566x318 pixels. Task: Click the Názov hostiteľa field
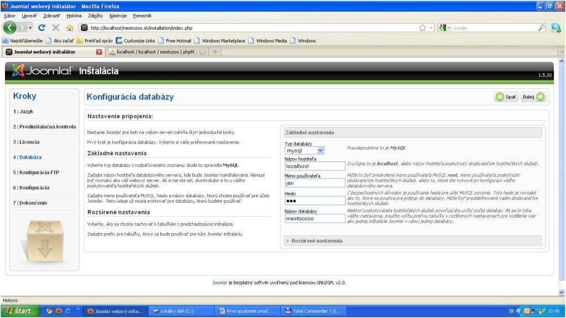pyautogui.click(x=315, y=166)
